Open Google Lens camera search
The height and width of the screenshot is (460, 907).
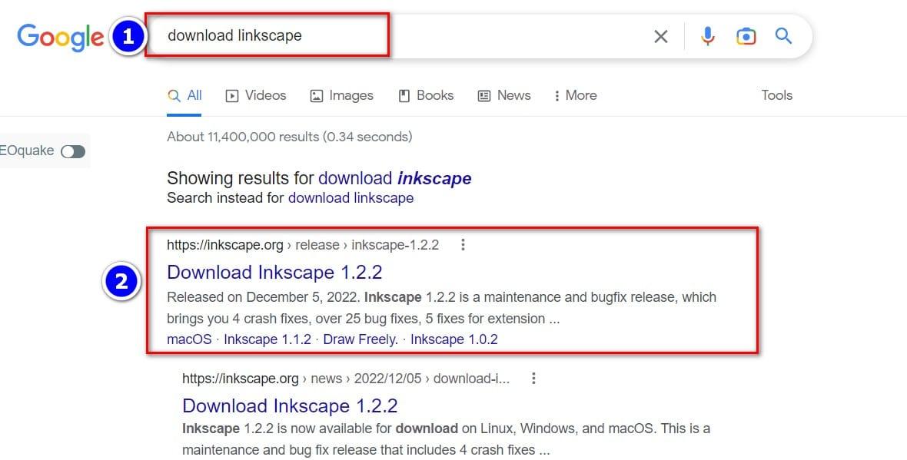click(x=746, y=36)
